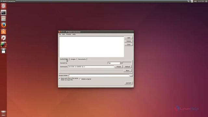The width and height of the screenshot is (208, 117).
Task: Click the FF Multi Converter dock icon
Action: click(4, 45)
